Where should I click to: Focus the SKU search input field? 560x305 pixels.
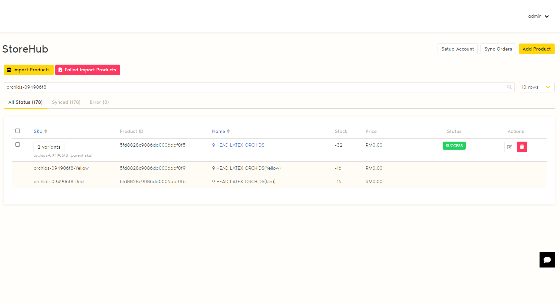pyautogui.click(x=255, y=87)
